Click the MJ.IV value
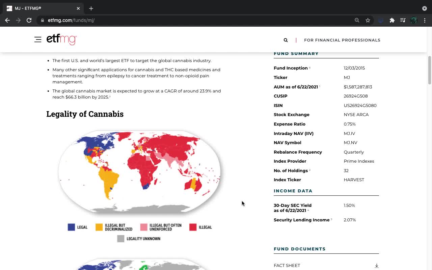 click(350, 134)
